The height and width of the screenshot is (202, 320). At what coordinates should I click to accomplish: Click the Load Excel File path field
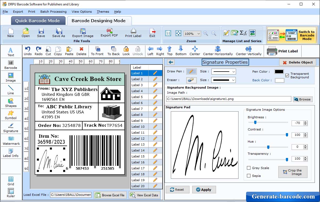(x=71, y=195)
